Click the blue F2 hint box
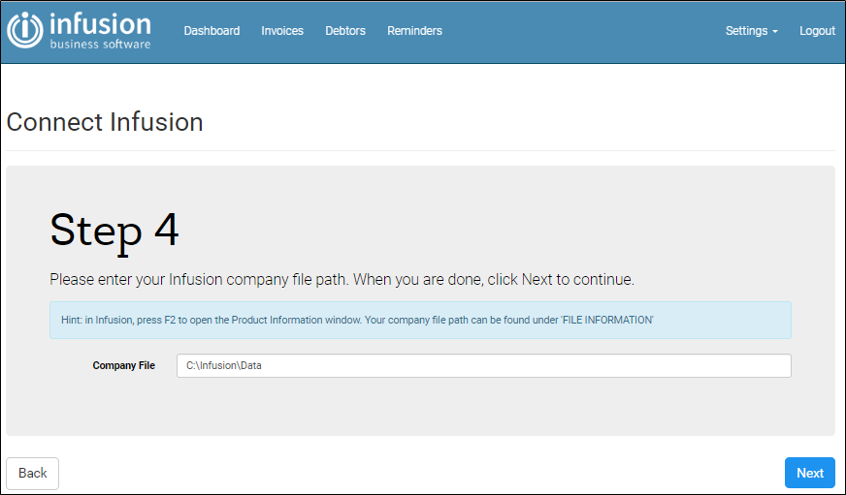 point(420,320)
